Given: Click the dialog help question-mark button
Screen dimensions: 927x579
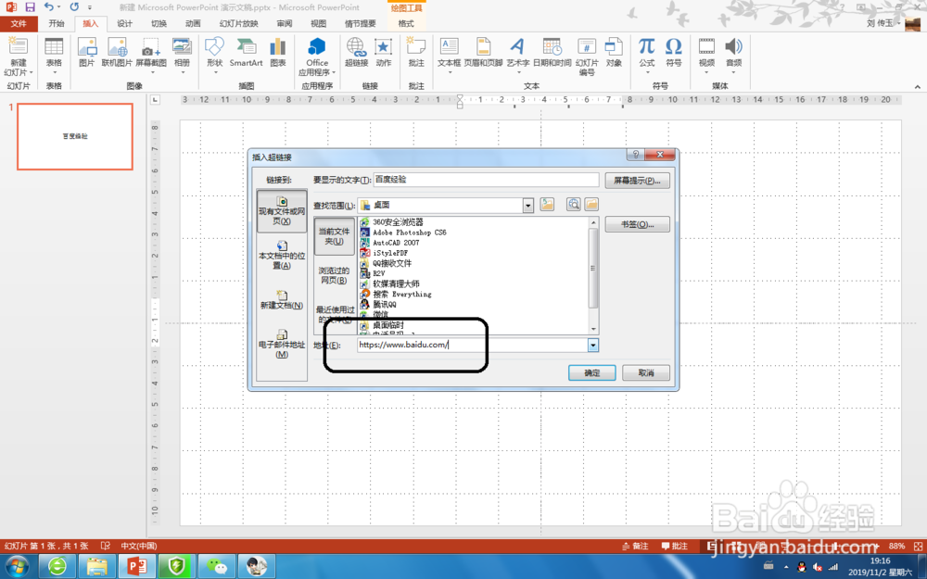Looking at the screenshot, I should pyautogui.click(x=636, y=154).
